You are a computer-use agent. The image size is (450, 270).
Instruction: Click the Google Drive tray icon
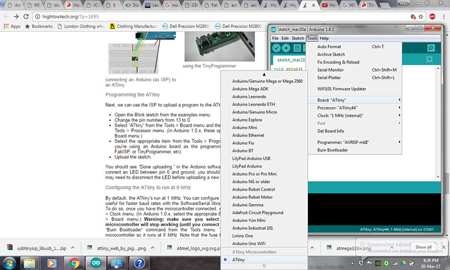click(x=403, y=263)
